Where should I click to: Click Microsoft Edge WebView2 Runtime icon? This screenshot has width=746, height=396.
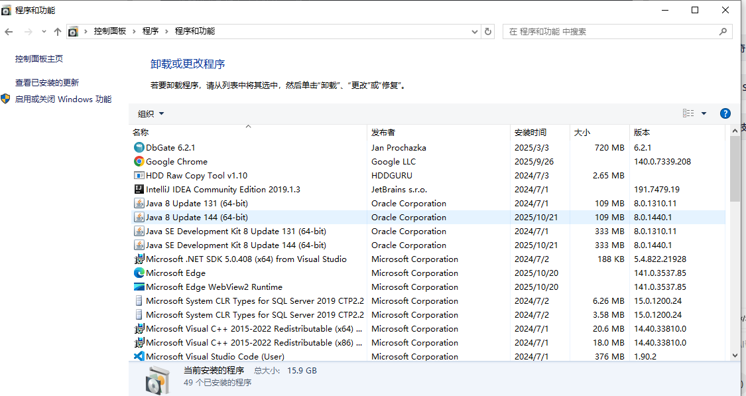pyautogui.click(x=139, y=287)
